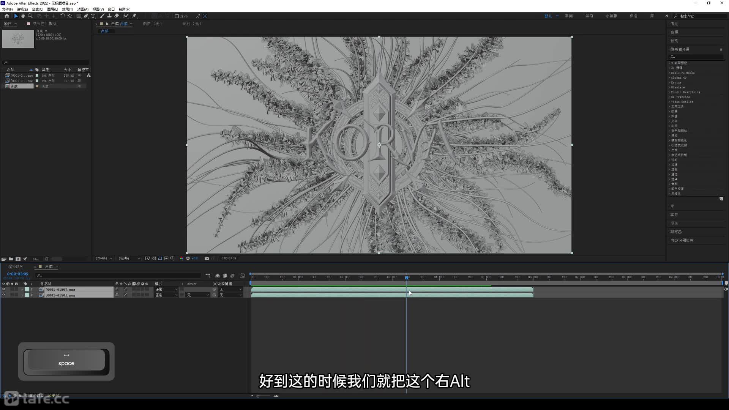Viewport: 729px width, 410px height.
Task: Select the Rectangle shape tool
Action: click(79, 16)
